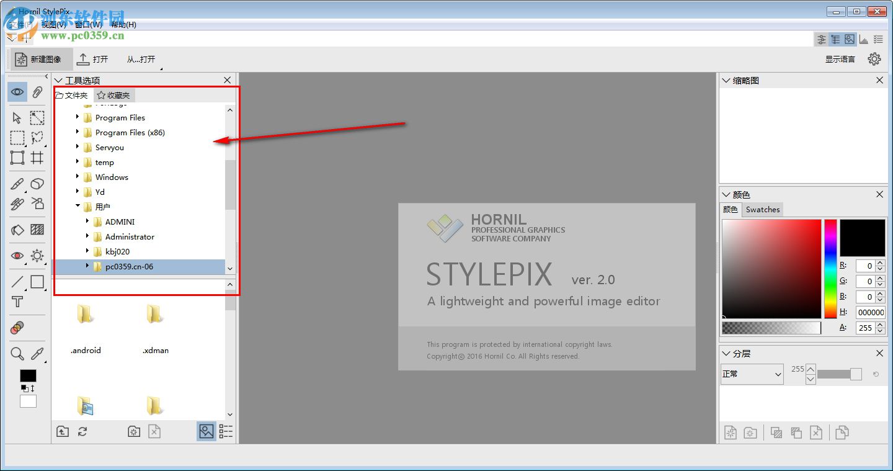Screen dimensions: 893x471
Task: Select the paperclip tool in the toolbox
Action: [x=37, y=92]
